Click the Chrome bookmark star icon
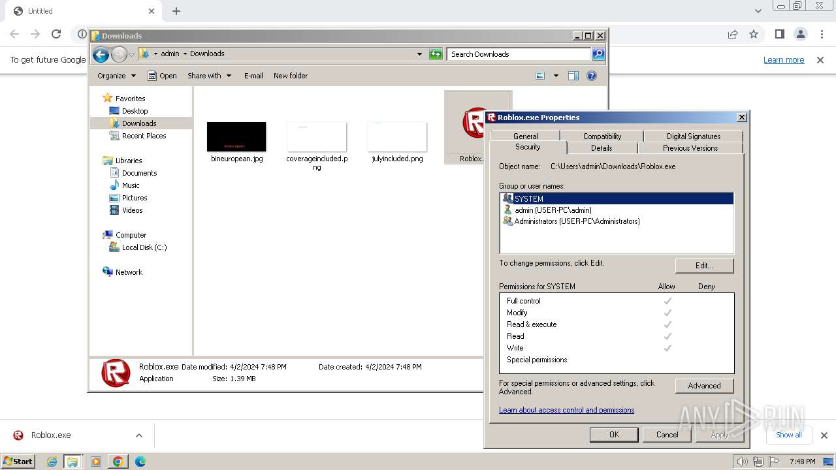The image size is (836, 470). pyautogui.click(x=754, y=34)
